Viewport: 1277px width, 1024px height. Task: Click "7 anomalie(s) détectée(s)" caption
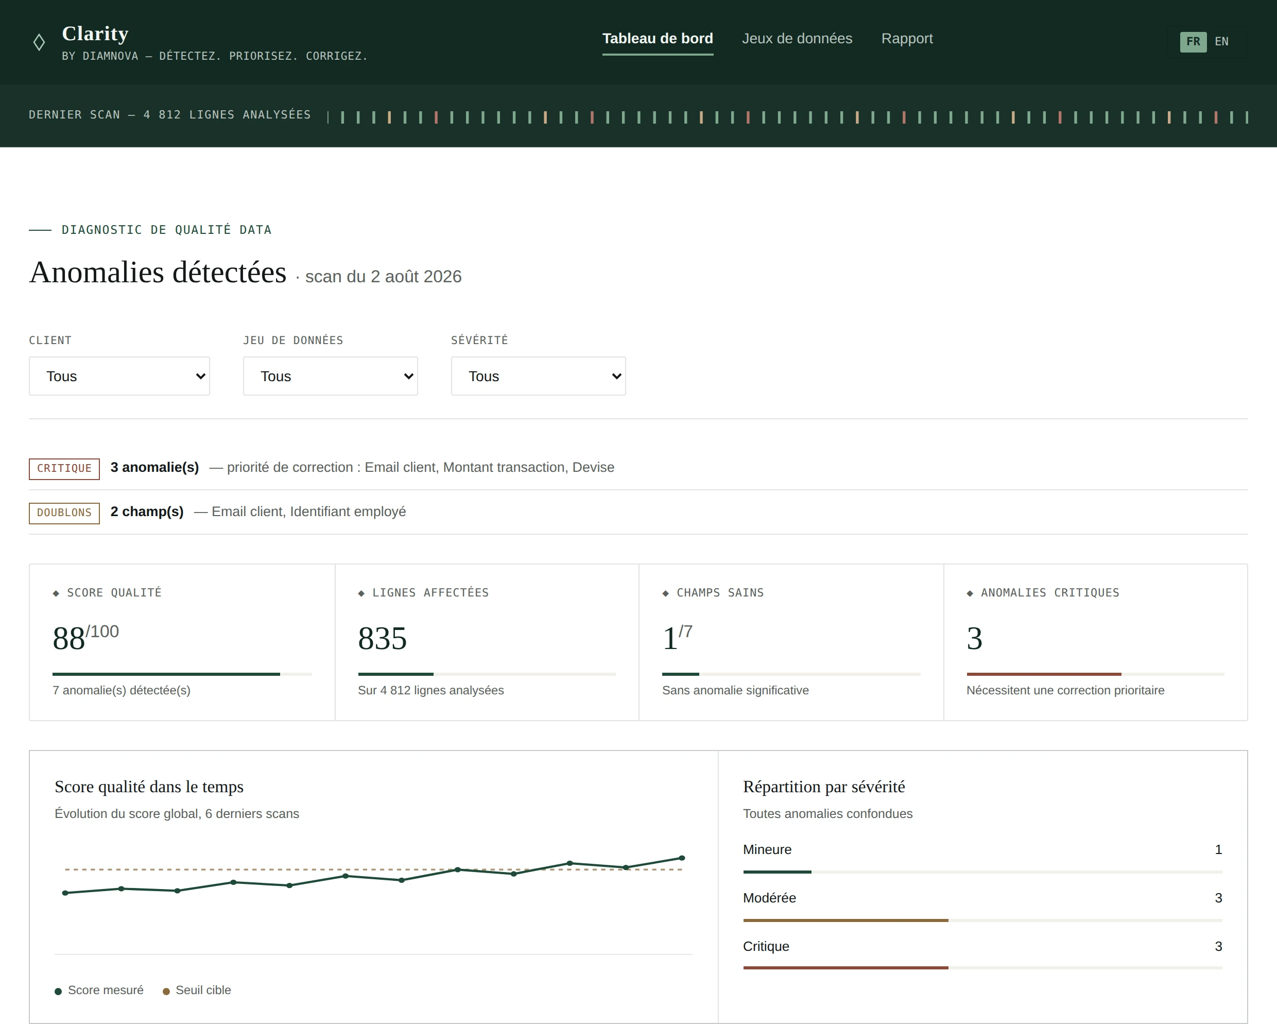[x=122, y=690]
